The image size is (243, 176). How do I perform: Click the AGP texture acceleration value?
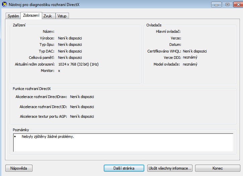(x=82, y=116)
